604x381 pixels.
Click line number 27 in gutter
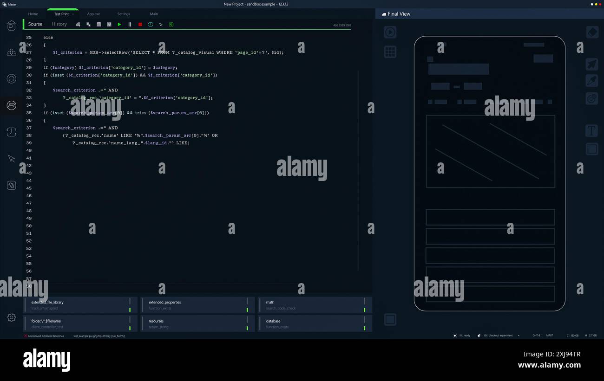pos(29,52)
